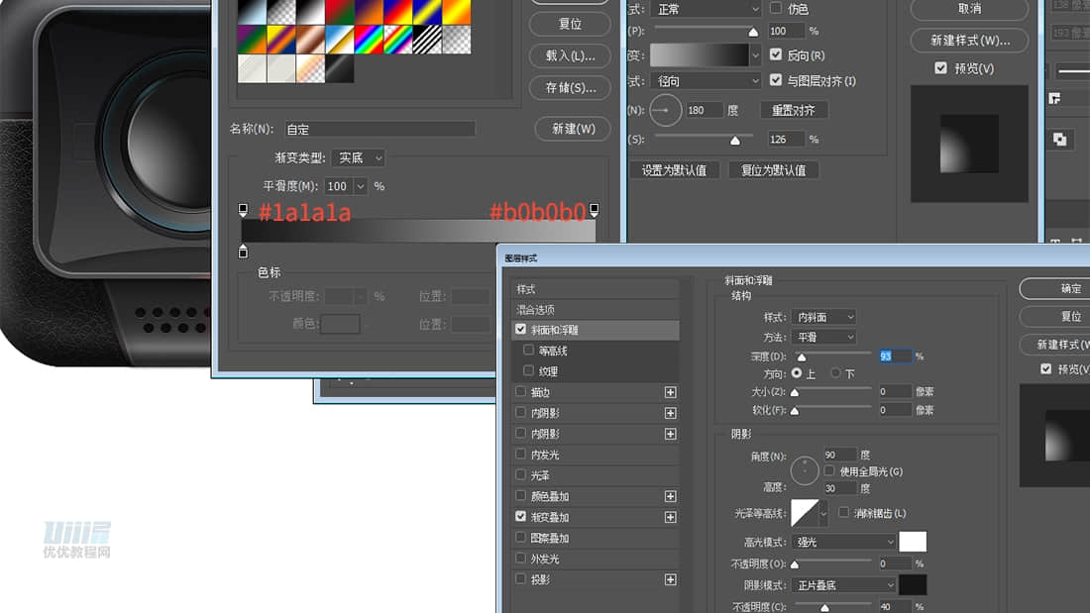This screenshot has height=613, width=1090.
Task: Select the right opacity stop above gradient bar
Action: (x=595, y=209)
